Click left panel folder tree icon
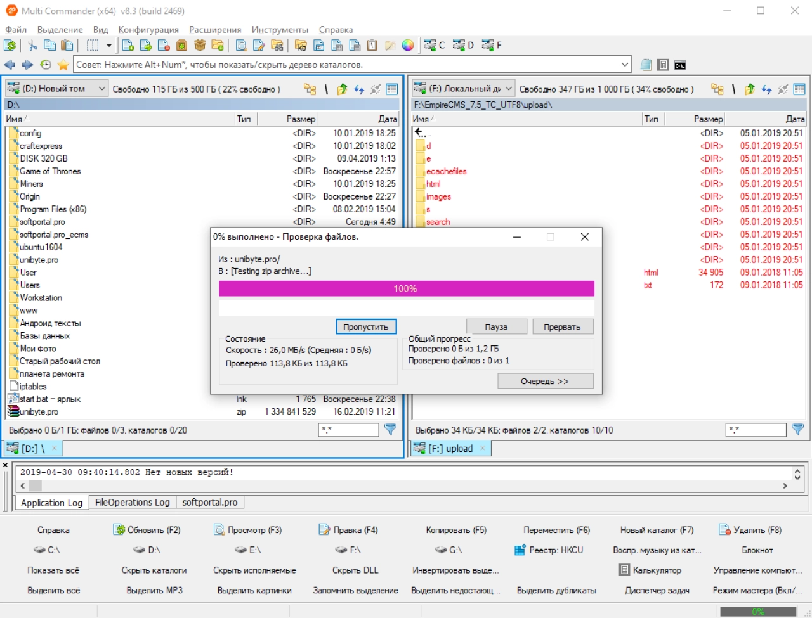Viewport: 812px width, 618px height. pyautogui.click(x=310, y=89)
